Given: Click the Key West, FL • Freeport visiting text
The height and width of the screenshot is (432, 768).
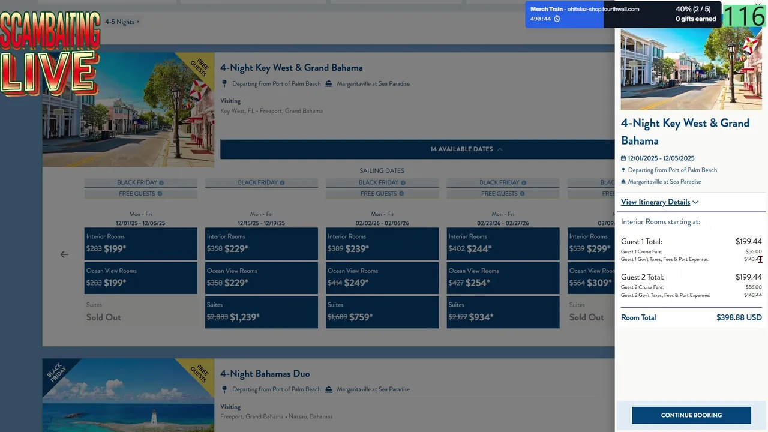Looking at the screenshot, I should point(271,111).
